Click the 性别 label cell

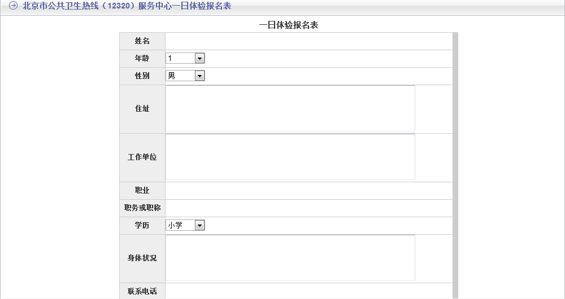[x=142, y=76]
